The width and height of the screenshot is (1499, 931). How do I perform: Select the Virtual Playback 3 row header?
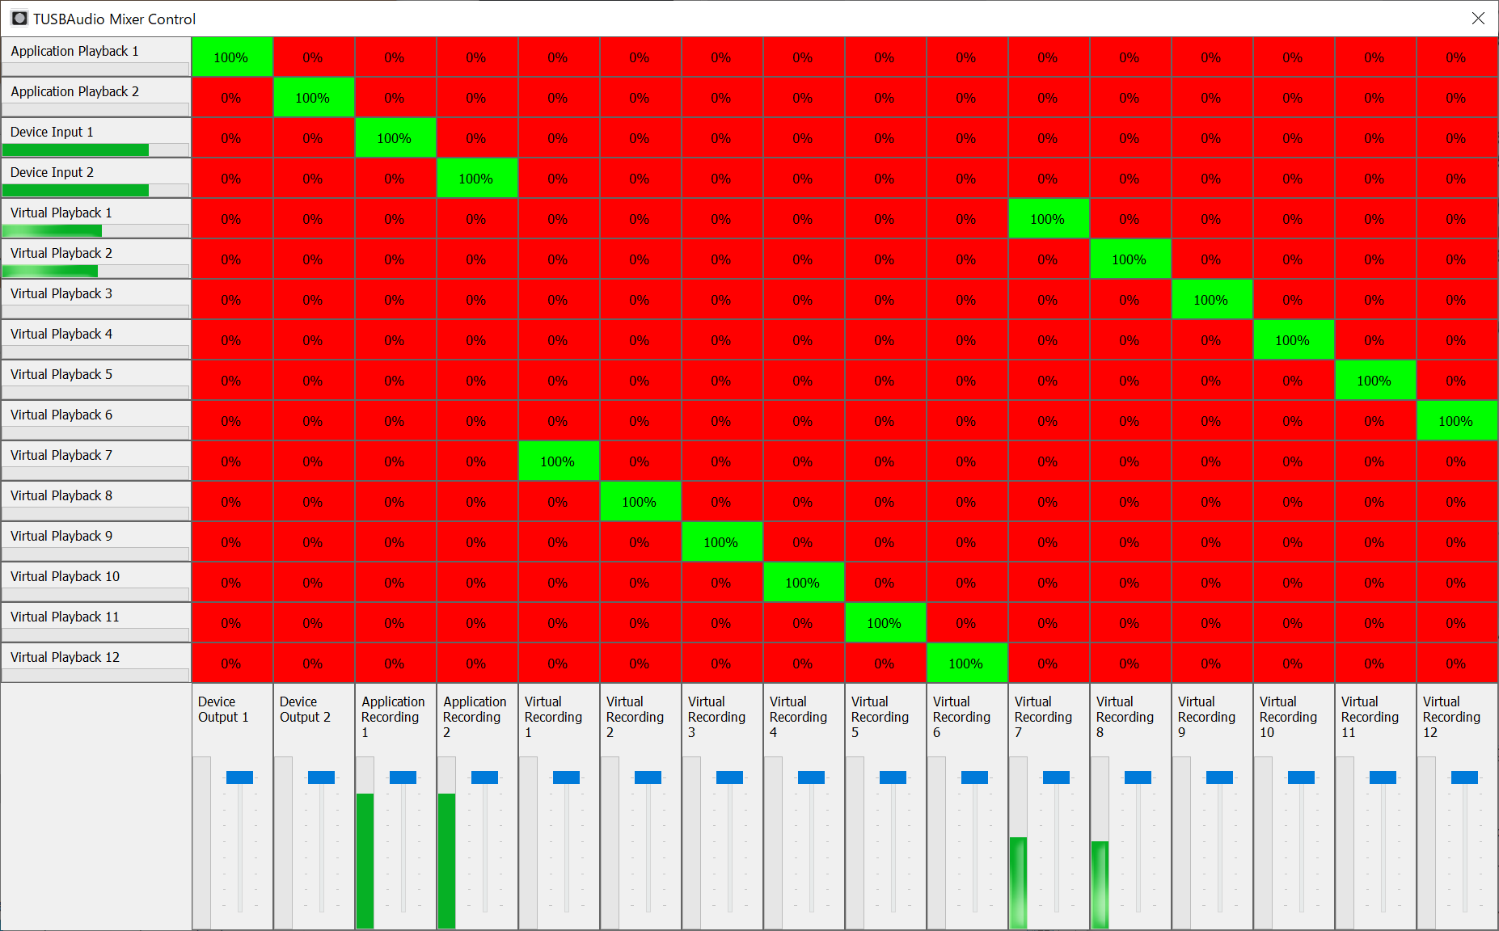pos(95,299)
